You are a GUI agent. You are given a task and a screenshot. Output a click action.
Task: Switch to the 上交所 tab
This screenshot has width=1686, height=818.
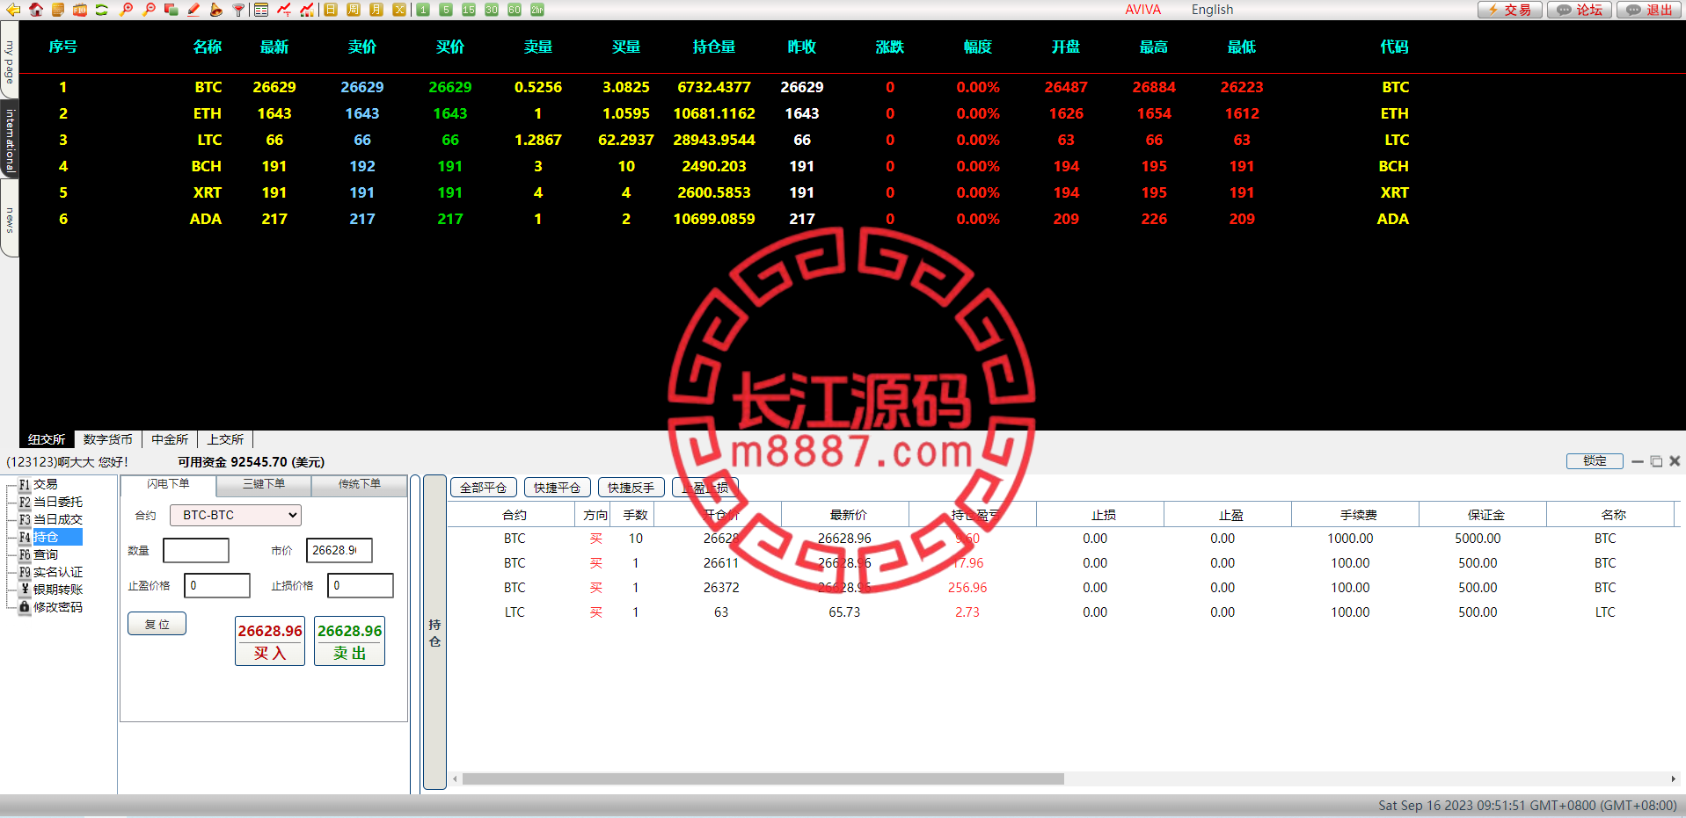(x=225, y=439)
